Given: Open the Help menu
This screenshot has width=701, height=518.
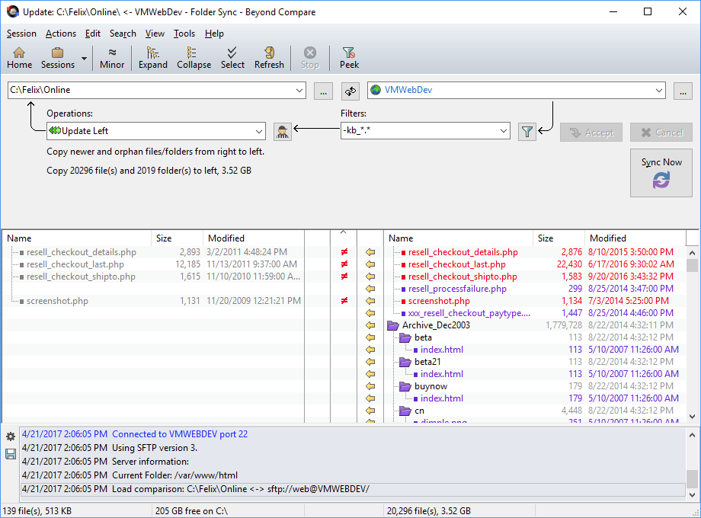Looking at the screenshot, I should pos(214,34).
